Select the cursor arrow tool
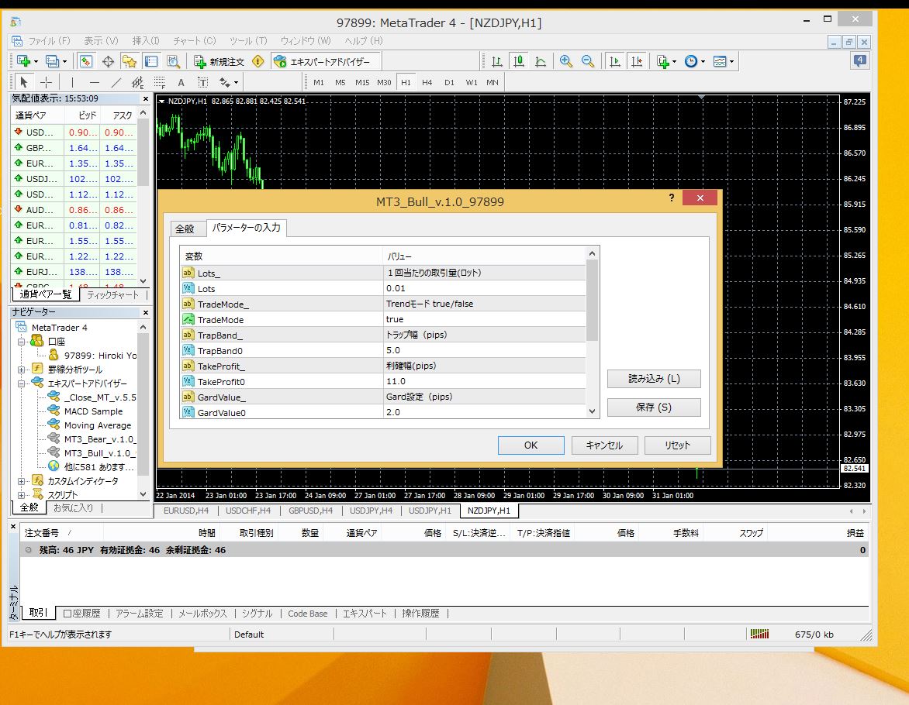 (x=24, y=82)
